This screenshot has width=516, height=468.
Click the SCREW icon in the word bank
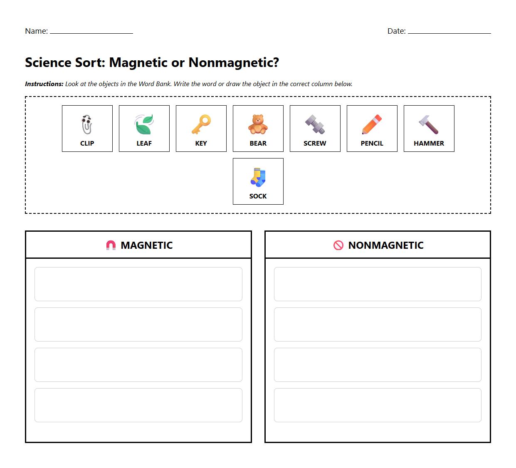315,123
